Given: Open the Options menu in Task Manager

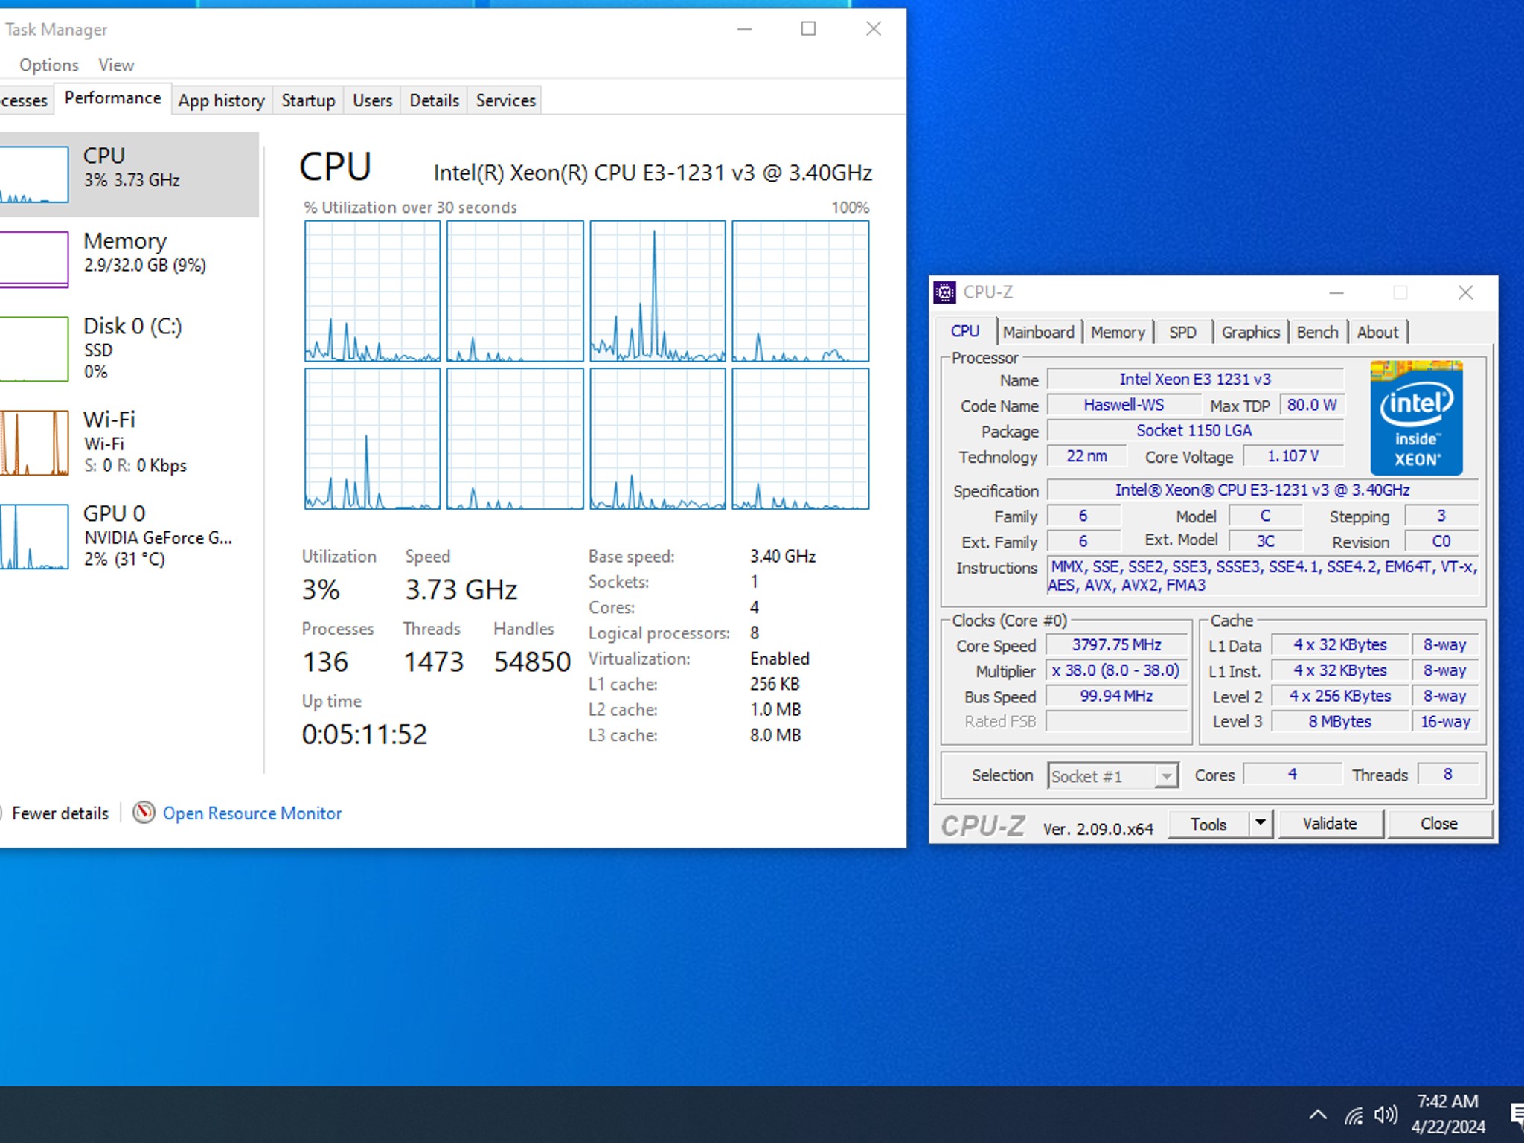Looking at the screenshot, I should click(49, 65).
